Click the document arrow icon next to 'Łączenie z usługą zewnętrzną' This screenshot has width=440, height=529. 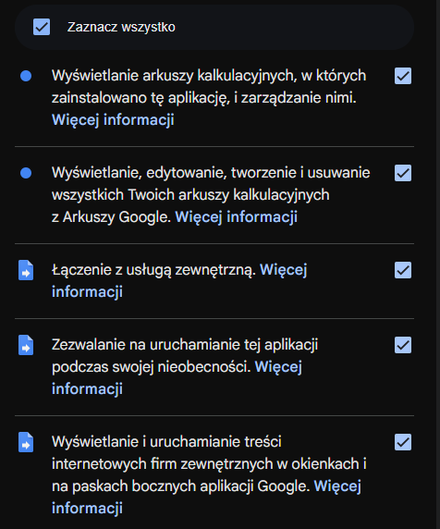tap(26, 270)
